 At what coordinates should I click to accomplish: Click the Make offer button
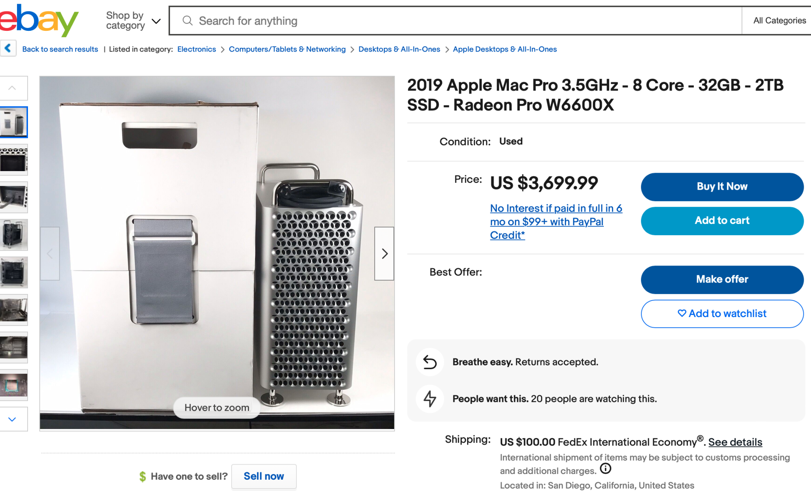click(x=722, y=279)
